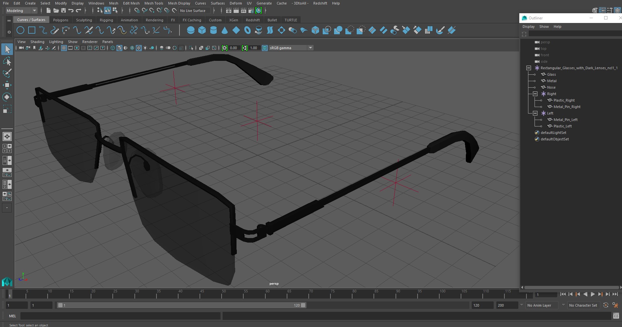Screen dimensions: 622x327
Task: Toggle smooth shade all in viewport
Action: [x=119, y=48]
